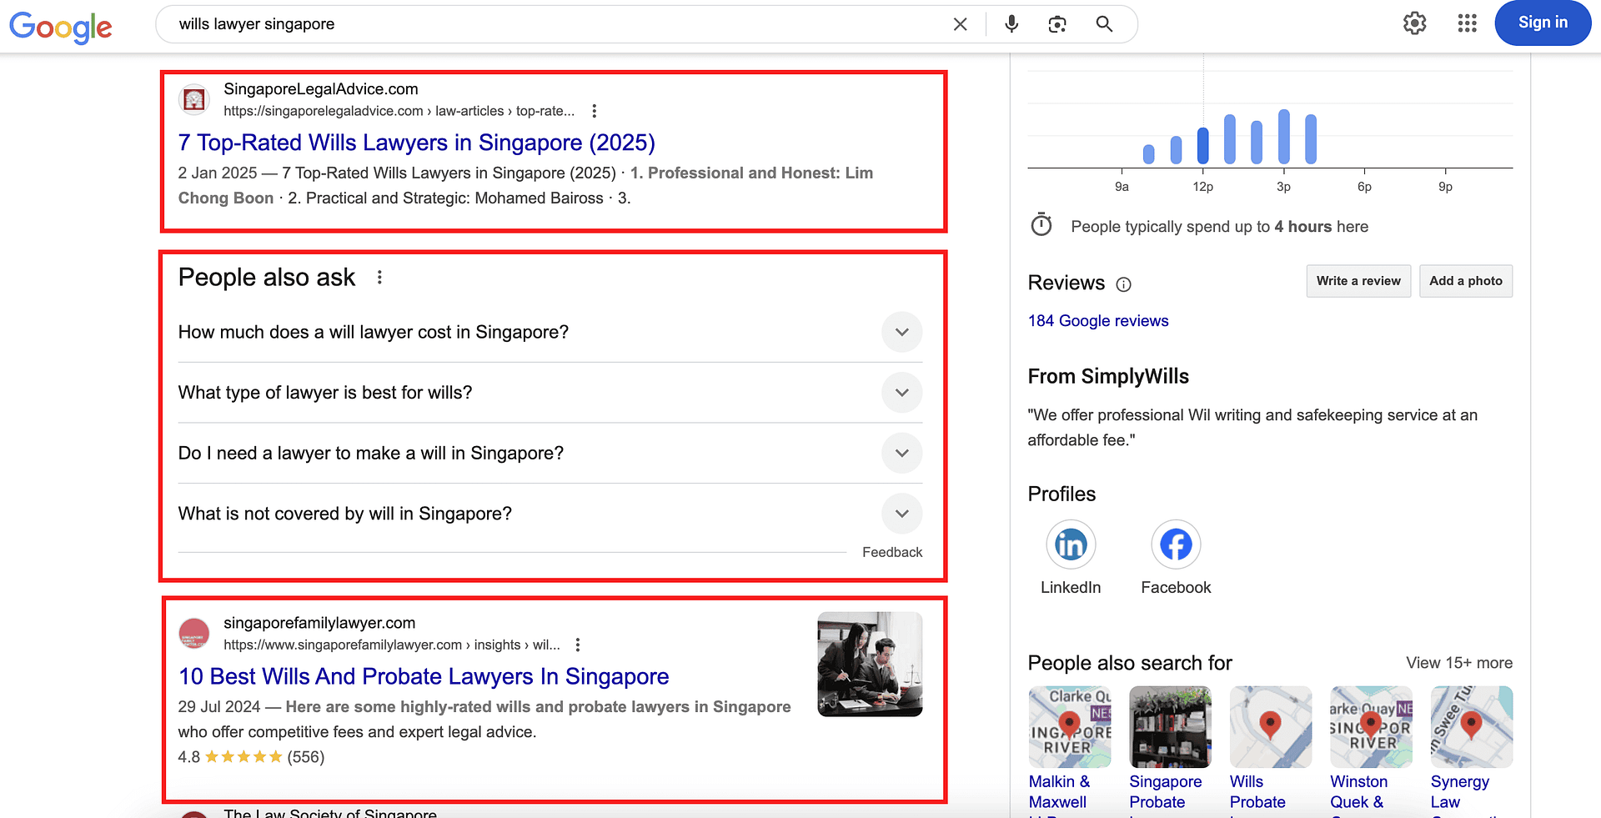Clear the search box with the X icon
The image size is (1601, 818).
coord(960,24)
